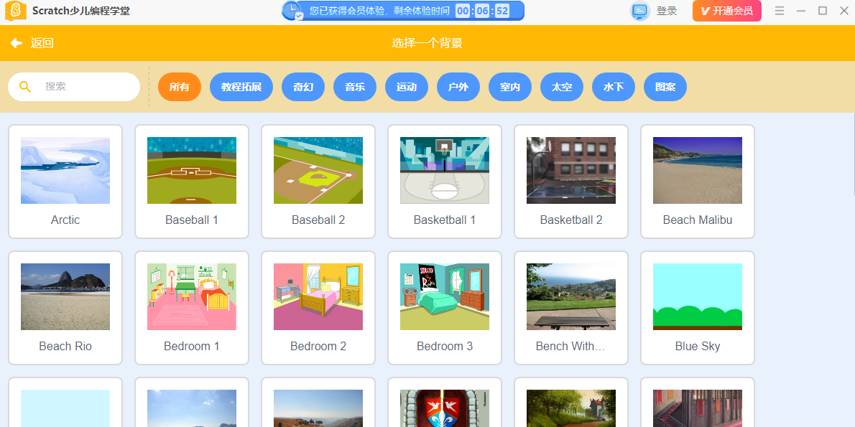Click the 返回 back label
855x427 pixels.
[42, 43]
